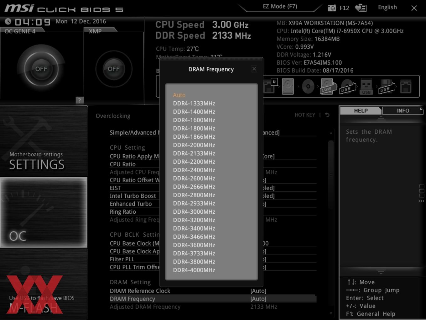Select DDR4-2800MHz from the list
Image resolution: width=426 pixels, height=320 pixels.
pos(194,195)
